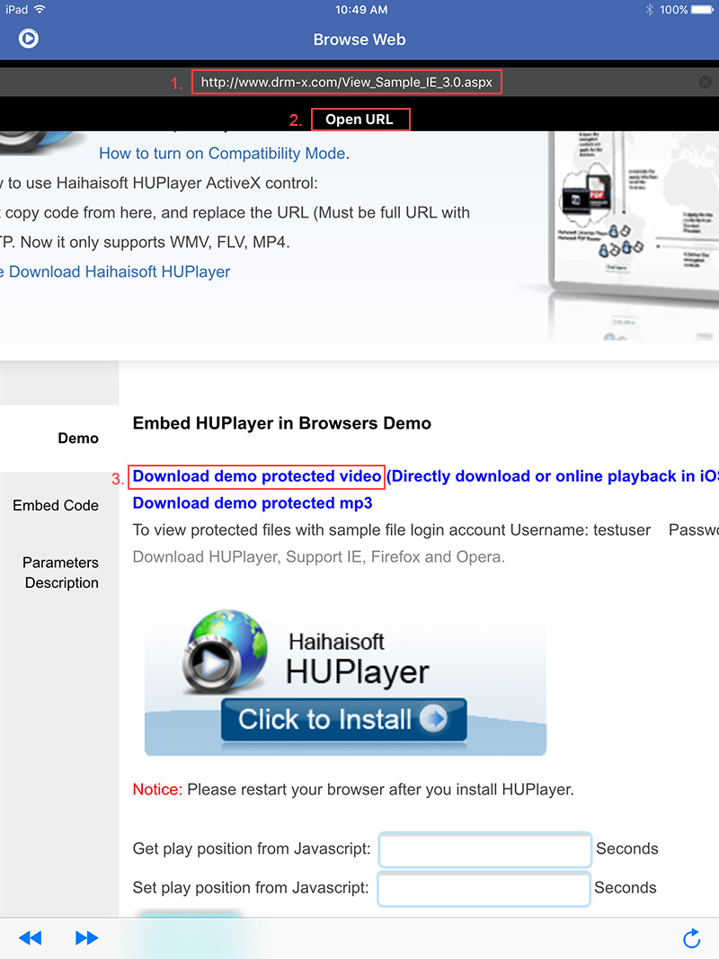Screen dimensions: 719x959
Task: Tap the Bluetooth status icon
Action: (x=649, y=10)
